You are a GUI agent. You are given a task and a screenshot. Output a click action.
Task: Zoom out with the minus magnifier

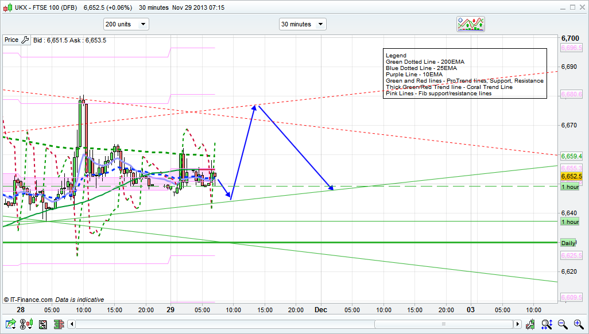click(563, 325)
